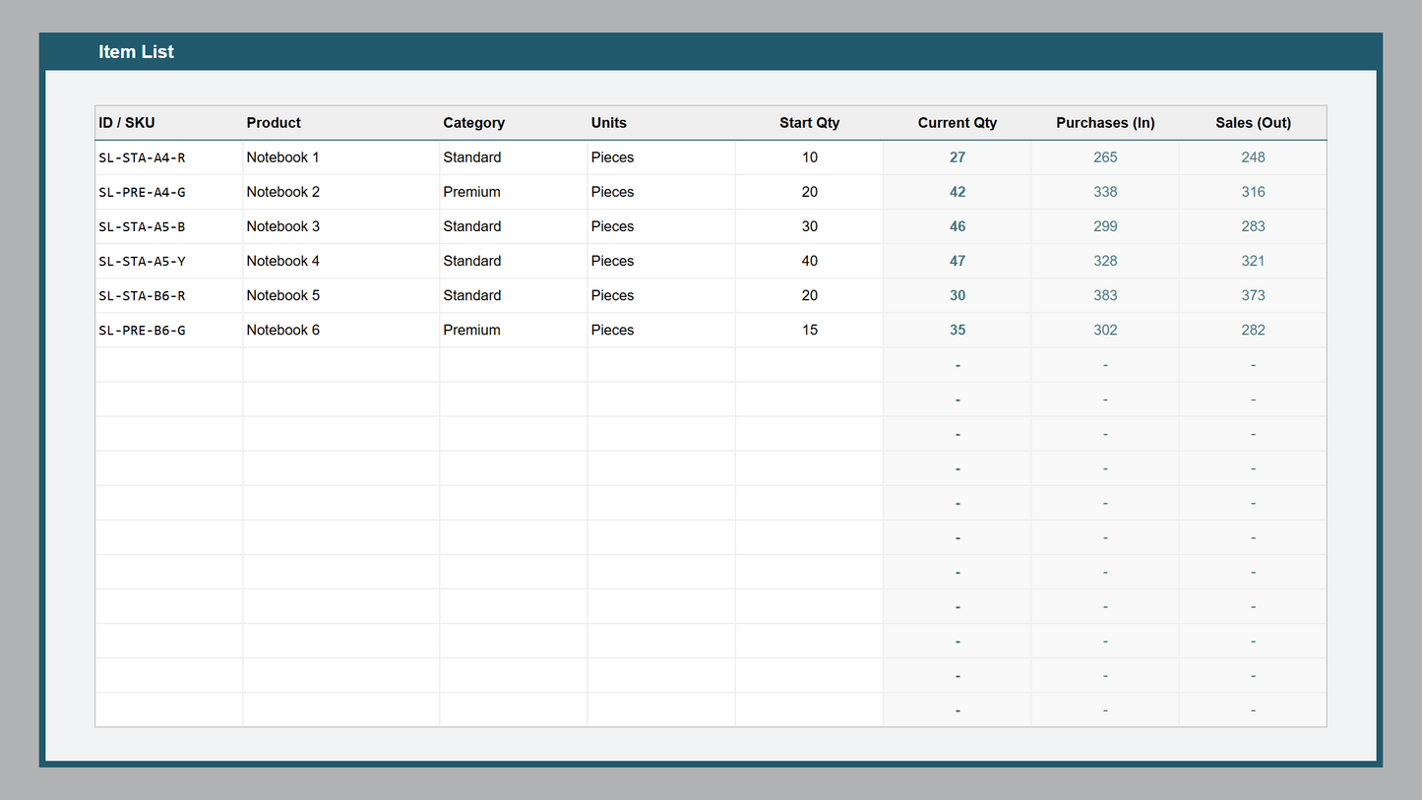Viewport: 1422px width, 800px height.
Task: Click Start Qty value 40
Action: [x=809, y=261]
